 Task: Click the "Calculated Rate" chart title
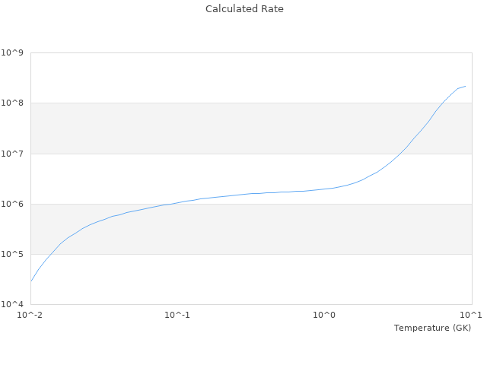243,9
